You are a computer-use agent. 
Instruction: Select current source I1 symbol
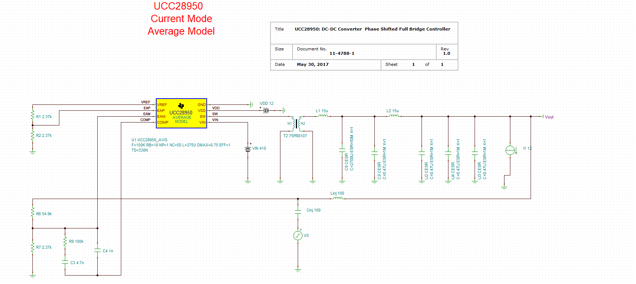pos(510,150)
